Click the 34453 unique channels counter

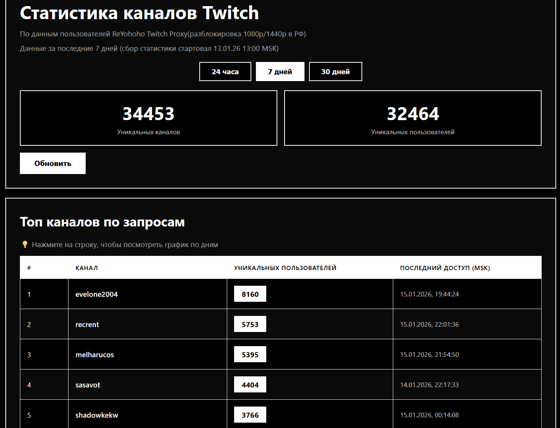click(148, 114)
